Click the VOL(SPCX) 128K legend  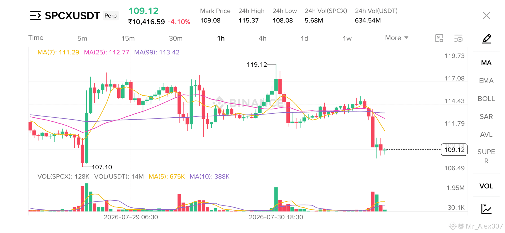(63, 177)
